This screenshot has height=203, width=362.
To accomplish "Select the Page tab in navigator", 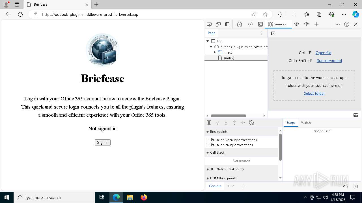I will point(212,33).
